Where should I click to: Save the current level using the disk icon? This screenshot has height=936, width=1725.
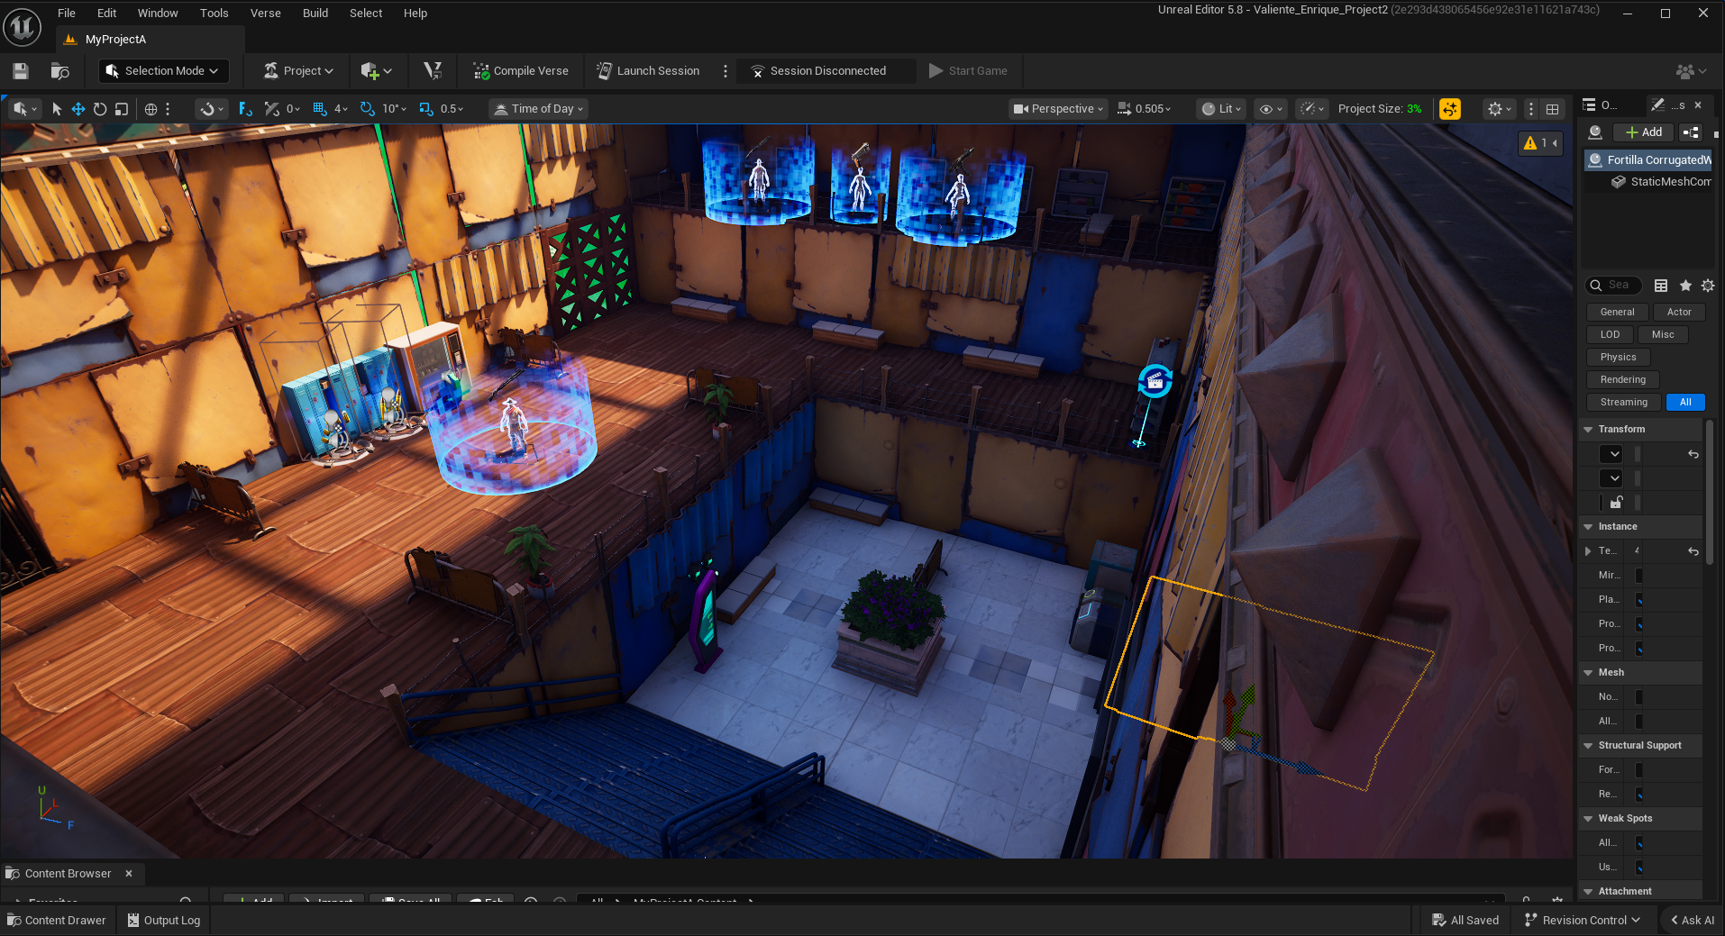(x=21, y=71)
